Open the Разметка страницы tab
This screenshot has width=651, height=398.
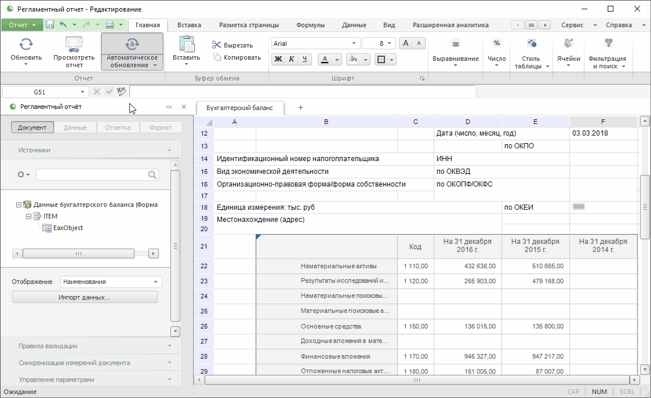point(249,25)
